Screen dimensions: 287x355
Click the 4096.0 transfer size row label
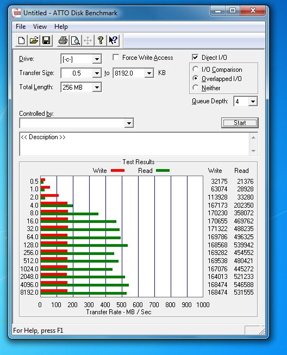click(29, 284)
